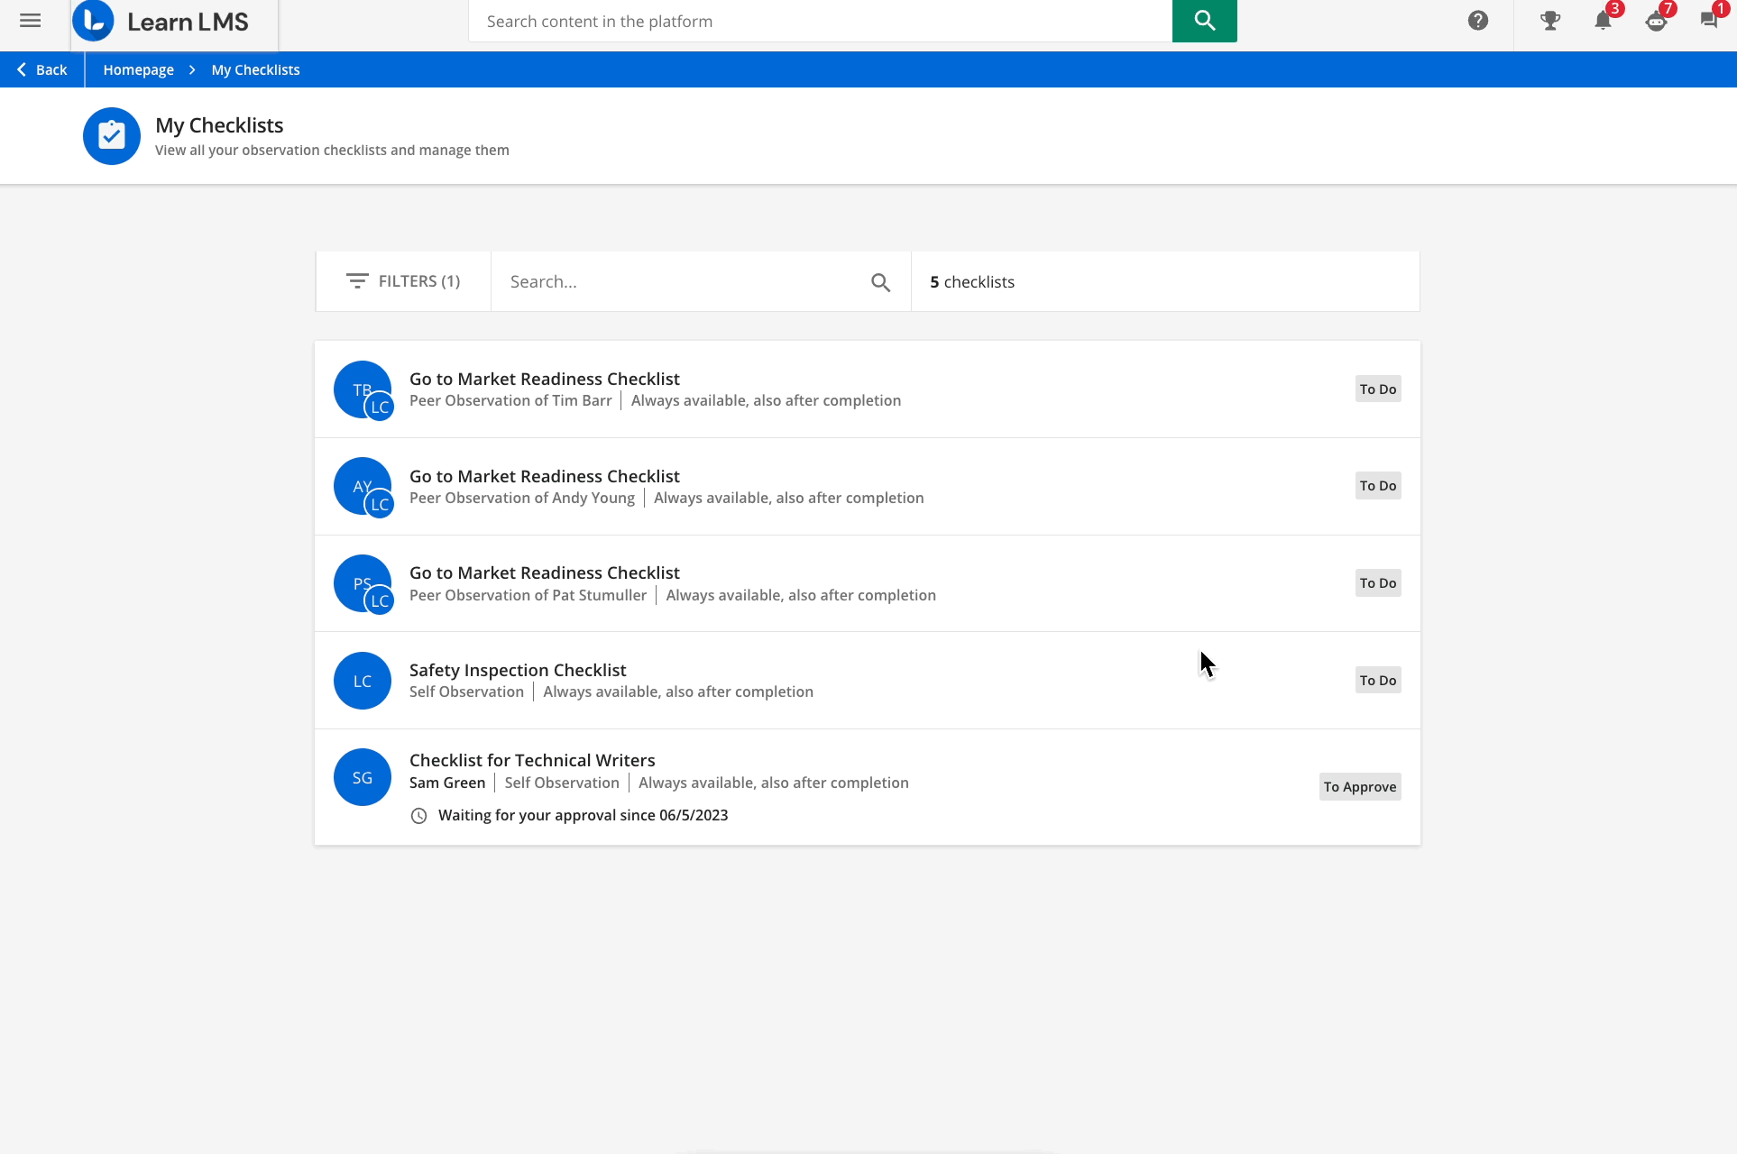Click the green global search button
This screenshot has height=1154, width=1737.
click(1204, 21)
